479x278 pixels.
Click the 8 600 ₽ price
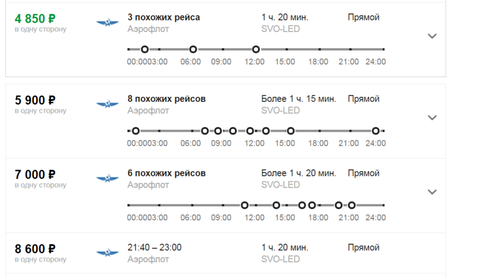35,248
